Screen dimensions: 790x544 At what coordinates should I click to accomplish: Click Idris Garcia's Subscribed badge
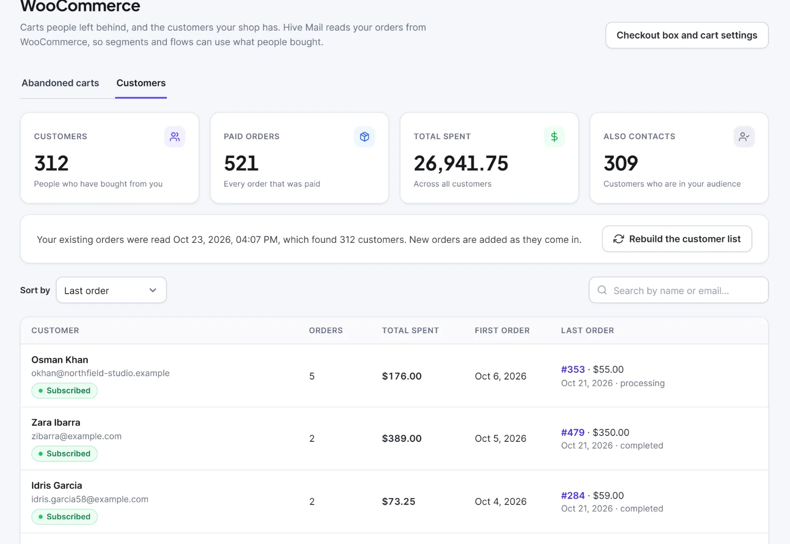tap(65, 517)
